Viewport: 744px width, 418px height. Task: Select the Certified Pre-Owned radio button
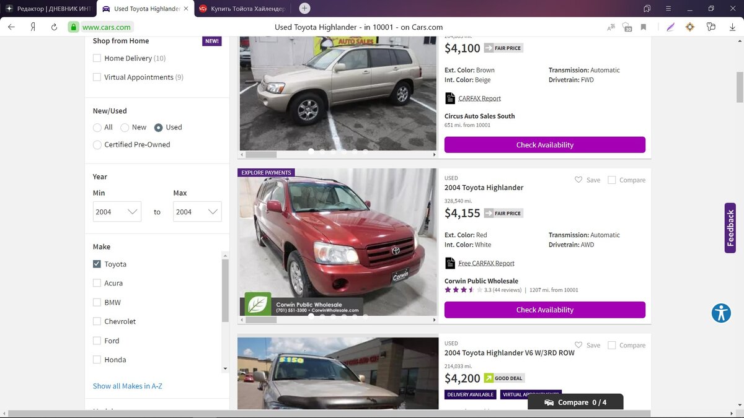(x=97, y=145)
